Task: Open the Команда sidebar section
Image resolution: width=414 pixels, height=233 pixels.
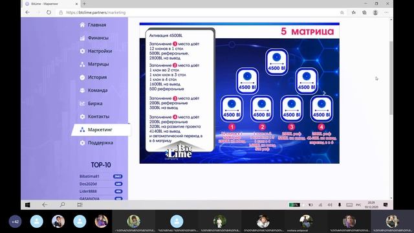Action: (98, 91)
